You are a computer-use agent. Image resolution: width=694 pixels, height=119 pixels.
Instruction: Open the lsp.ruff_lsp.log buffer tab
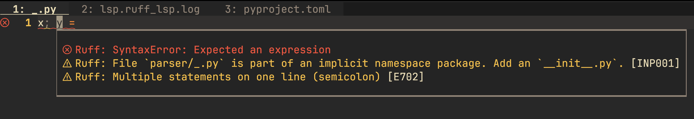tap(141, 9)
